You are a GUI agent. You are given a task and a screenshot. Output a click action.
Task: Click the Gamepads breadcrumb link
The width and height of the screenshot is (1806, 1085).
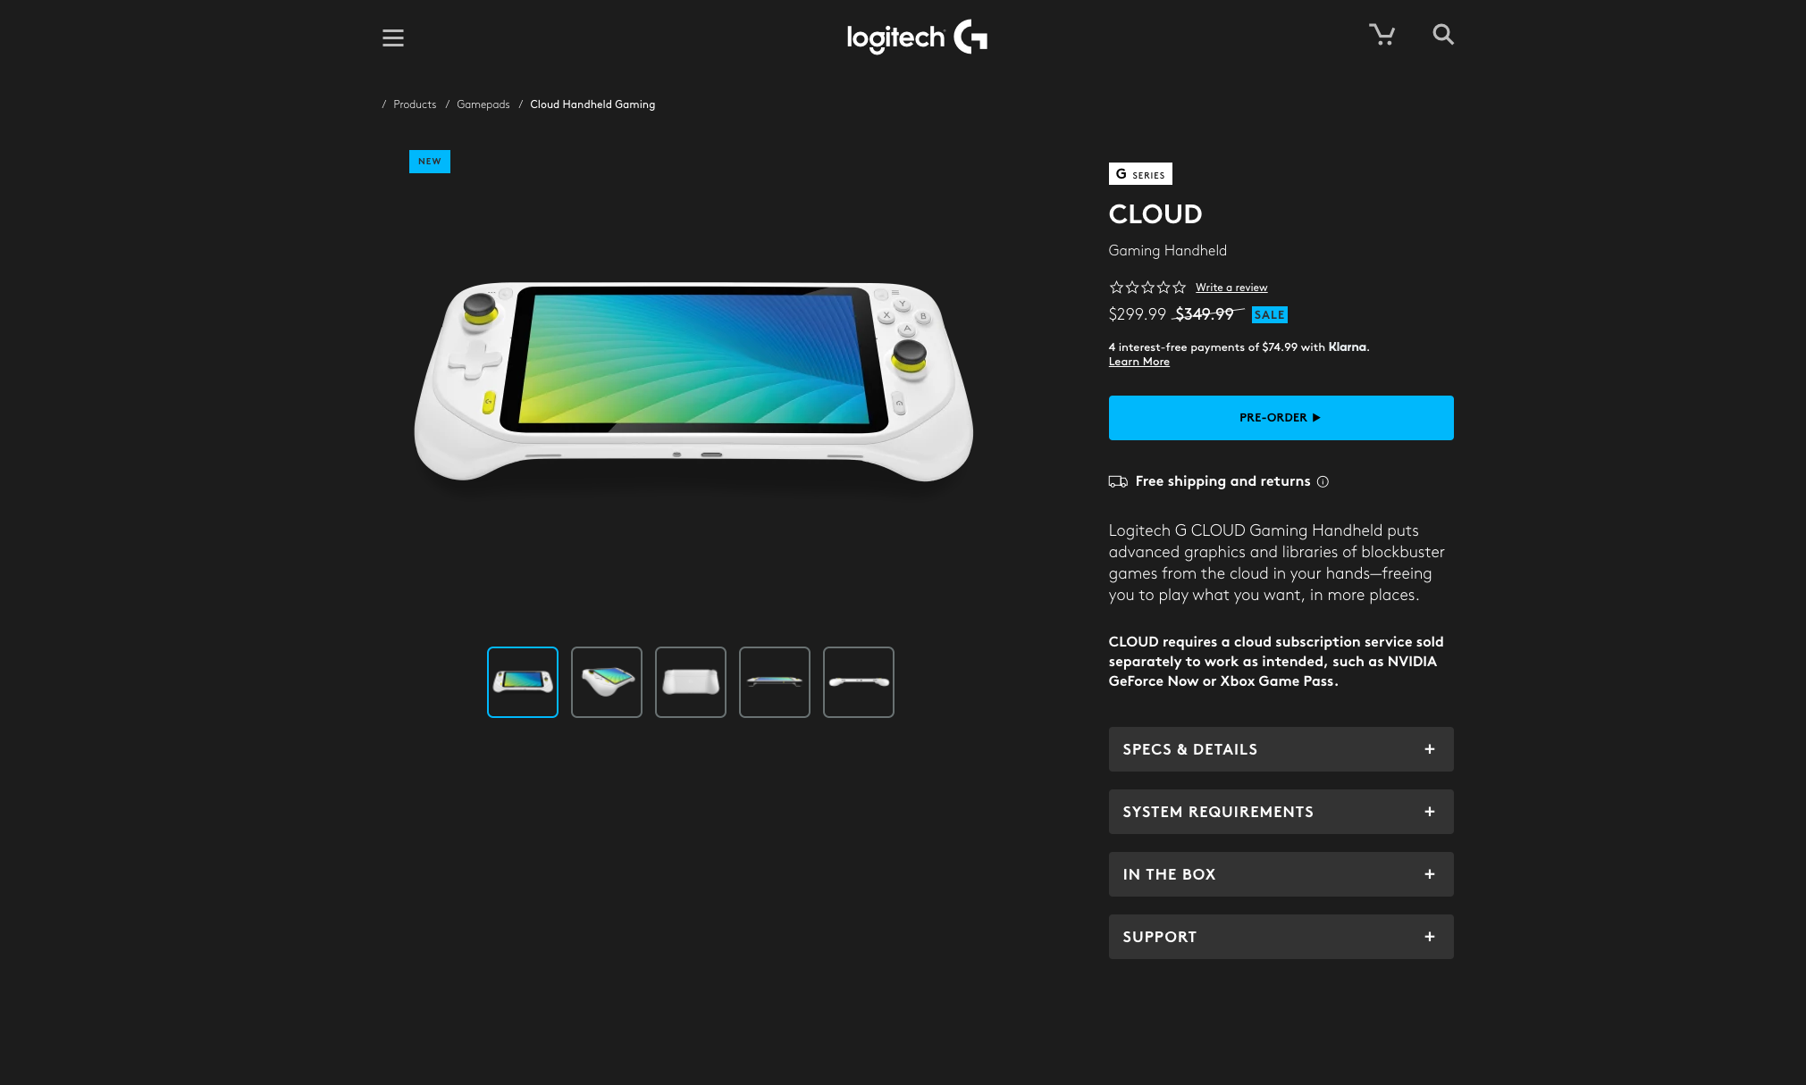point(483,104)
